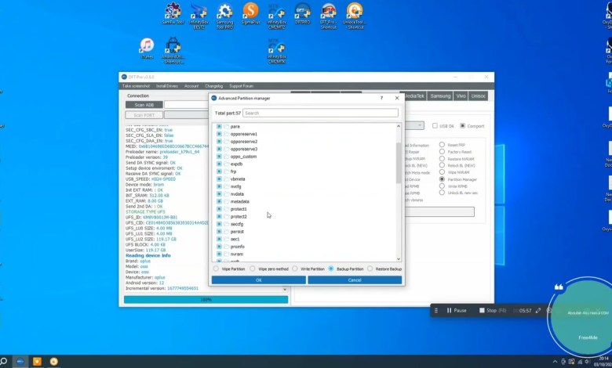Select the DFT Pro taskbar icon

click(20, 362)
